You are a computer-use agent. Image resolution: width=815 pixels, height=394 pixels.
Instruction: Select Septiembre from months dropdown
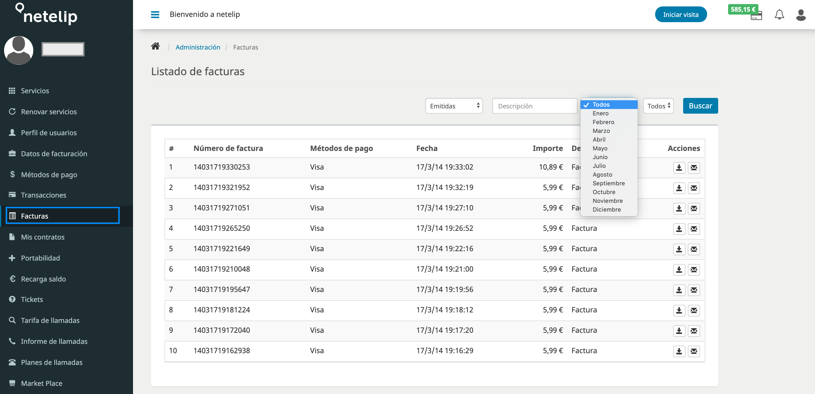(609, 183)
